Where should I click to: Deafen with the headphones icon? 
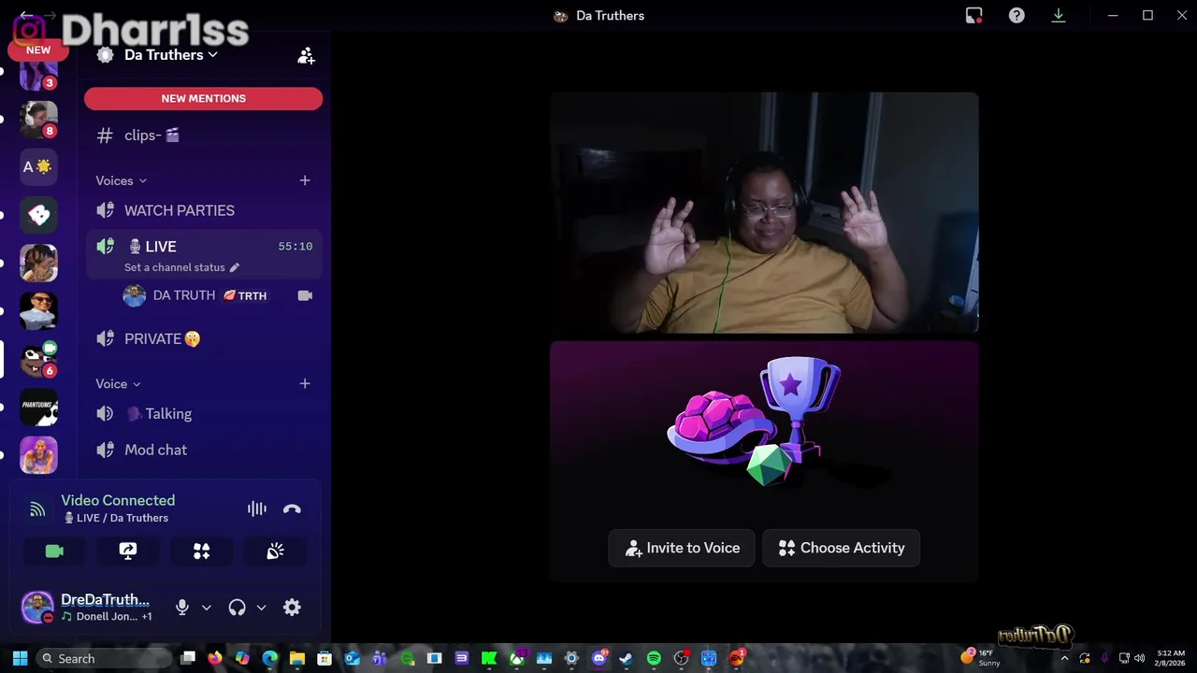tap(237, 608)
